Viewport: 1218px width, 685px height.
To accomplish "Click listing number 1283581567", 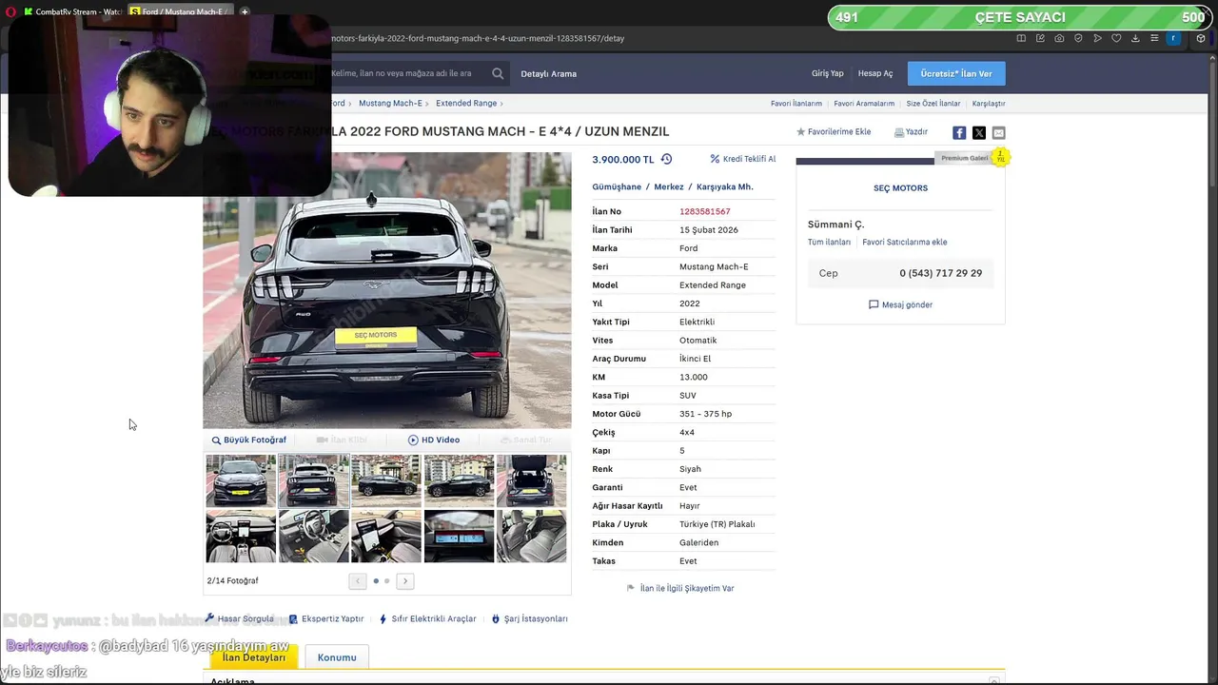I will [x=705, y=211].
